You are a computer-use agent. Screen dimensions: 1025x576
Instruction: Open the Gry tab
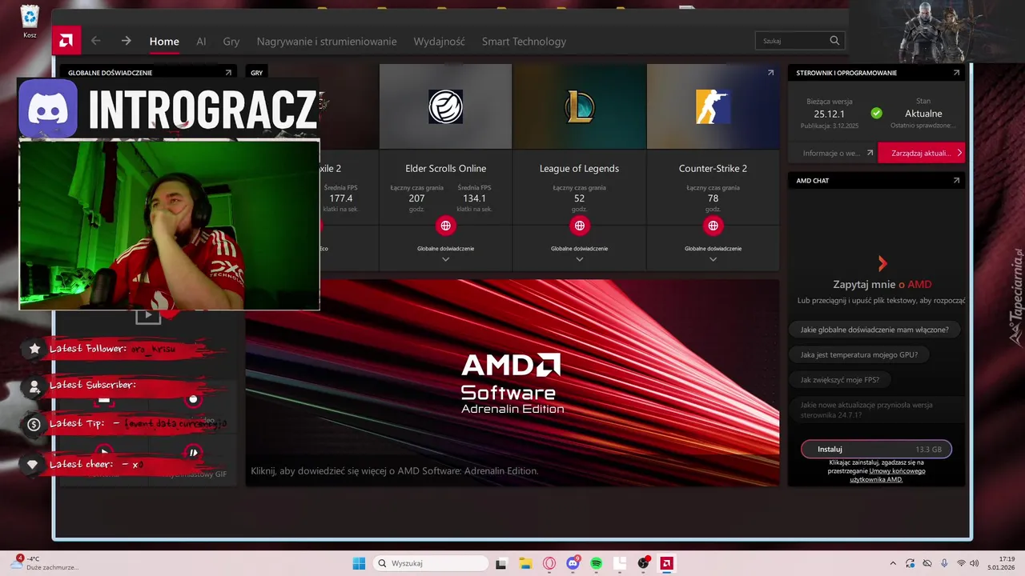coord(231,42)
